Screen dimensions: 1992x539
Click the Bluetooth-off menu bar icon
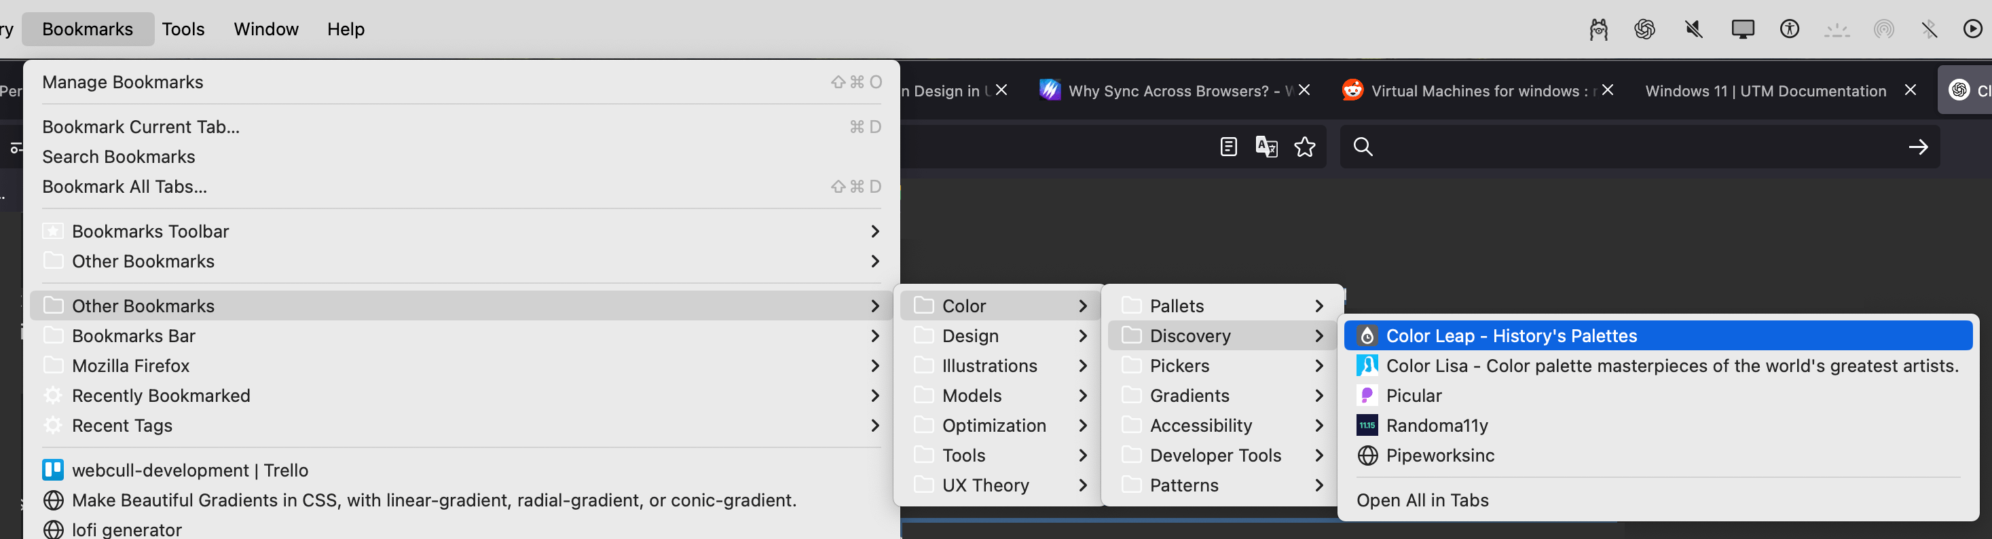(1930, 29)
